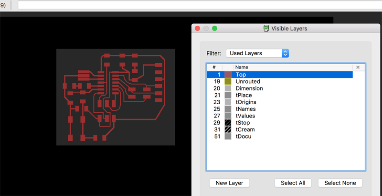This screenshot has height=196, width=382.
Task: Click the tNames layer color swatch
Action: [228, 109]
